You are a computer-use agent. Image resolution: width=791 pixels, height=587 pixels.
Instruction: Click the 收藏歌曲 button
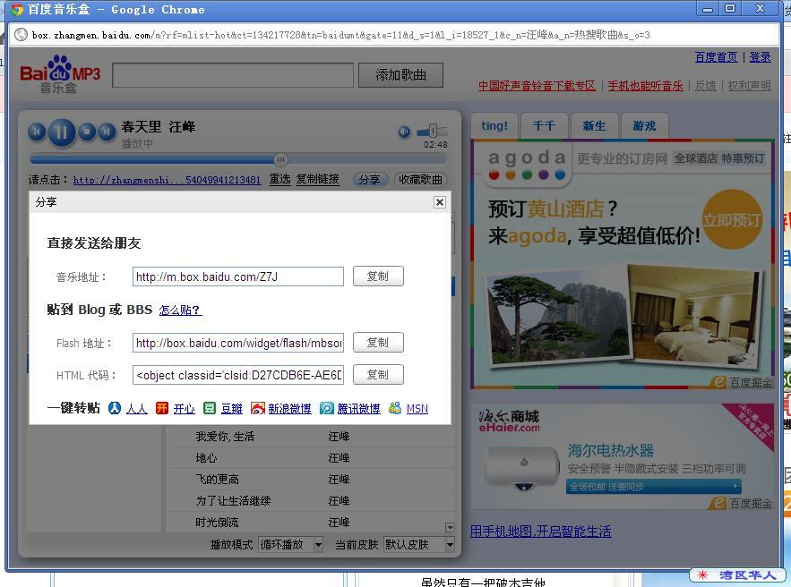click(420, 179)
